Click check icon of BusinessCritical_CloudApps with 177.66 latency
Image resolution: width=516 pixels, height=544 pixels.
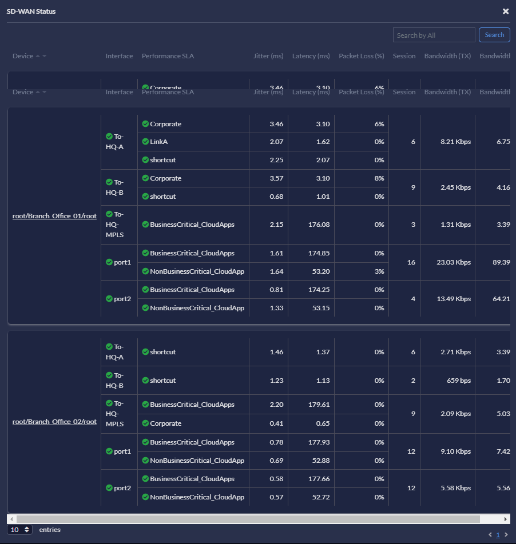pyautogui.click(x=145, y=479)
